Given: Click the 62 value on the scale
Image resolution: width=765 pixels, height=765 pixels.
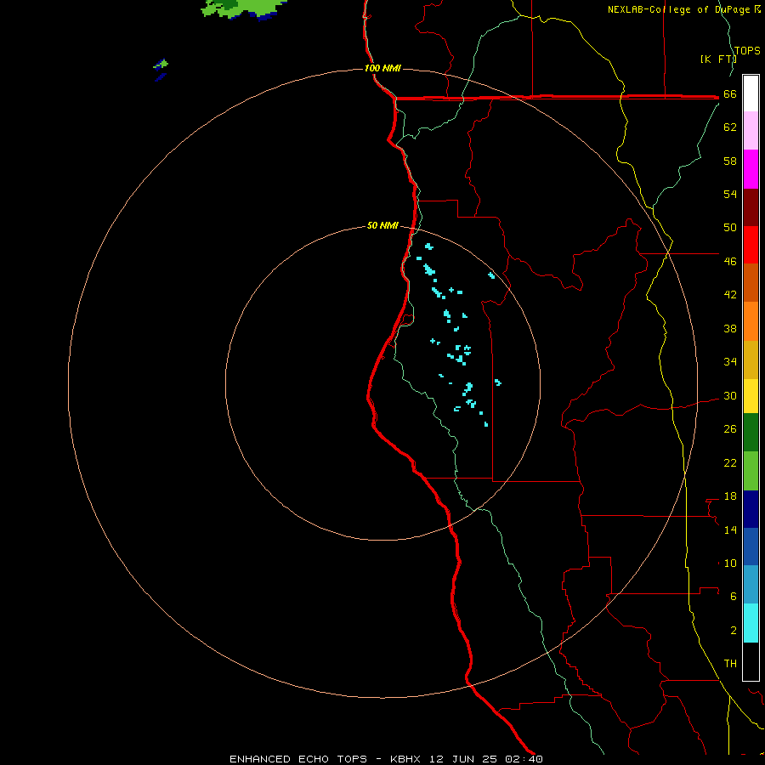Looking at the screenshot, I should tap(730, 127).
